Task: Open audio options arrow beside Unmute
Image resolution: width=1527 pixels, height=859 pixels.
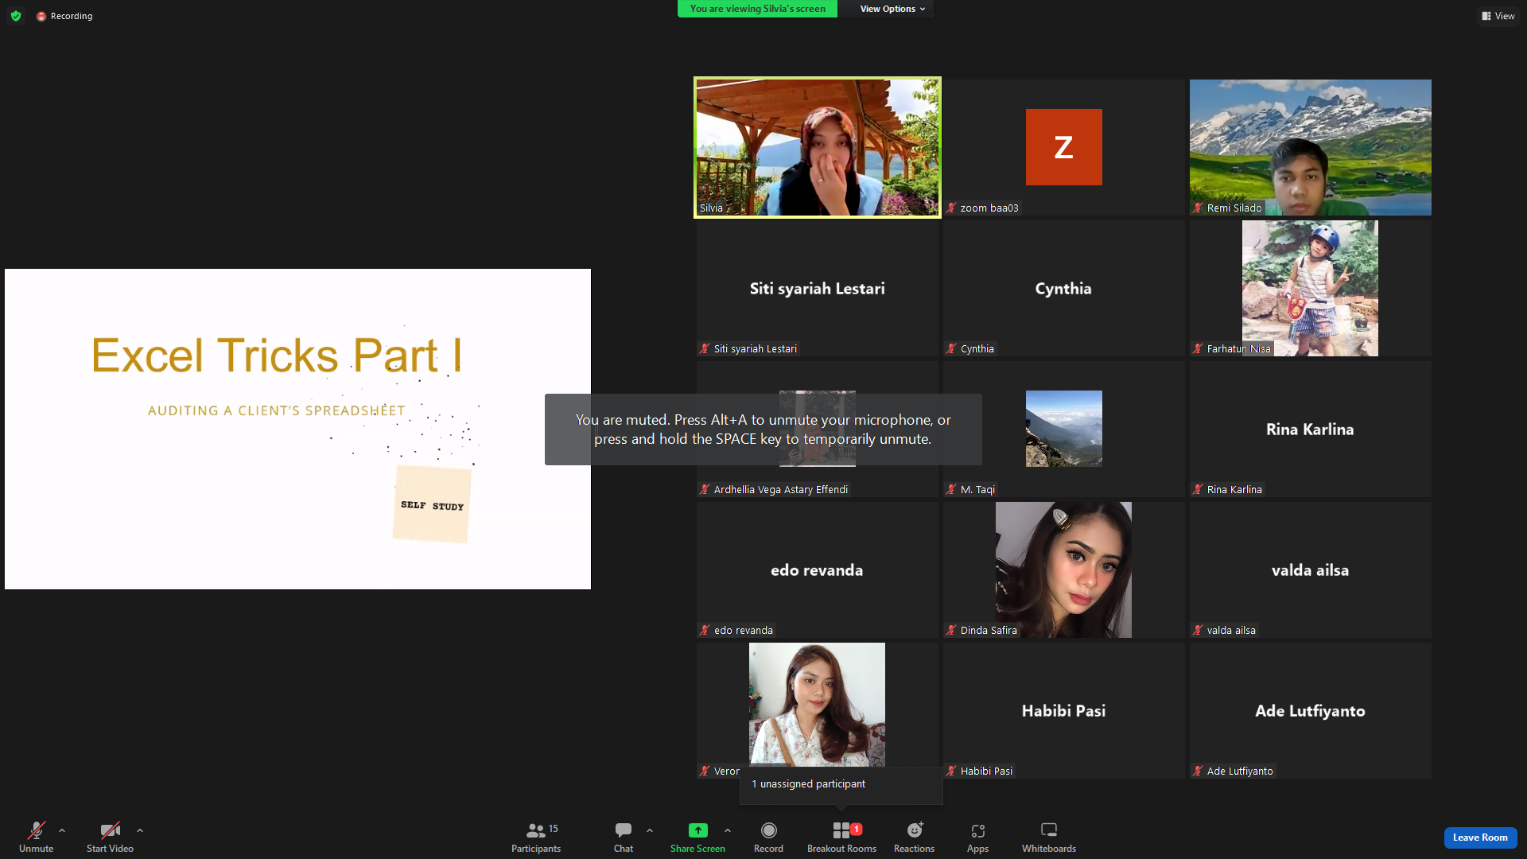Action: [62, 830]
